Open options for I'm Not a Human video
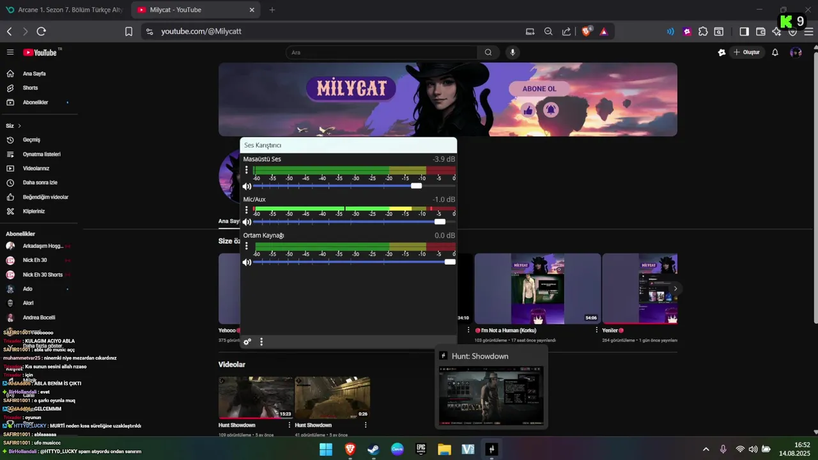Viewport: 818px width, 460px height. [596, 330]
